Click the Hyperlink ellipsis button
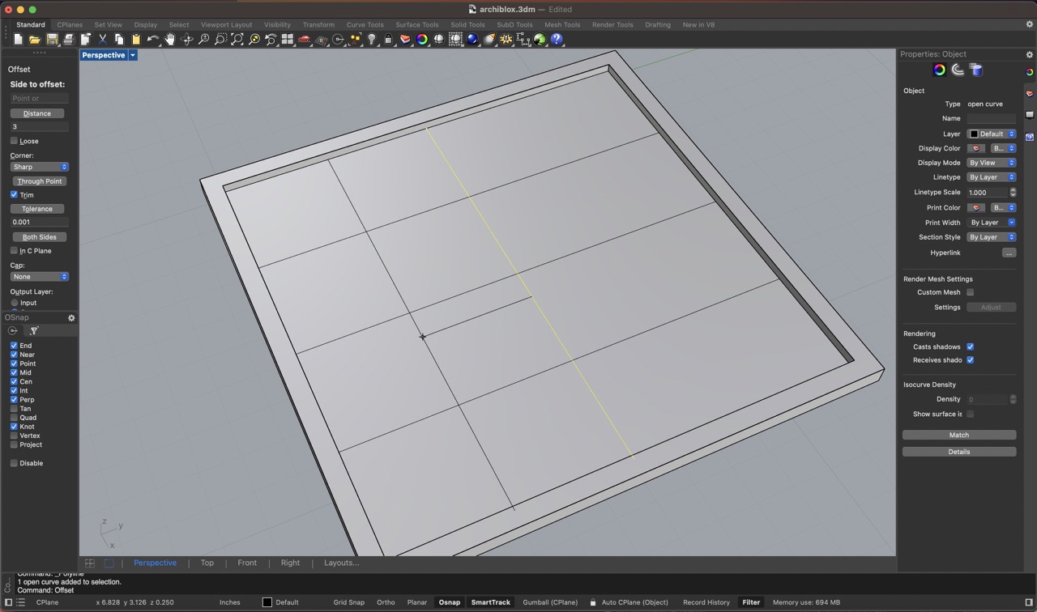This screenshot has width=1037, height=612. (1009, 253)
